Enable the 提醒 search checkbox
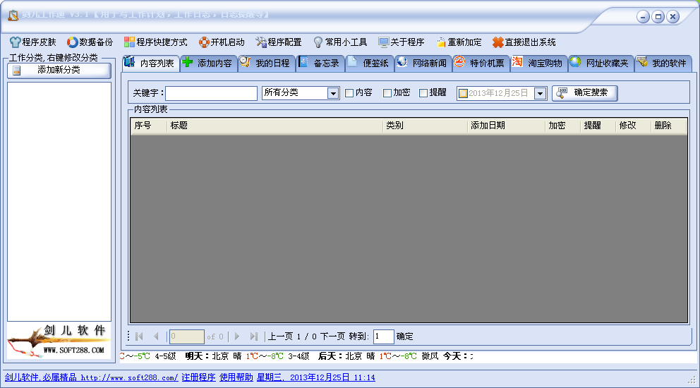Screen dimensions: 700x388 click(x=423, y=93)
